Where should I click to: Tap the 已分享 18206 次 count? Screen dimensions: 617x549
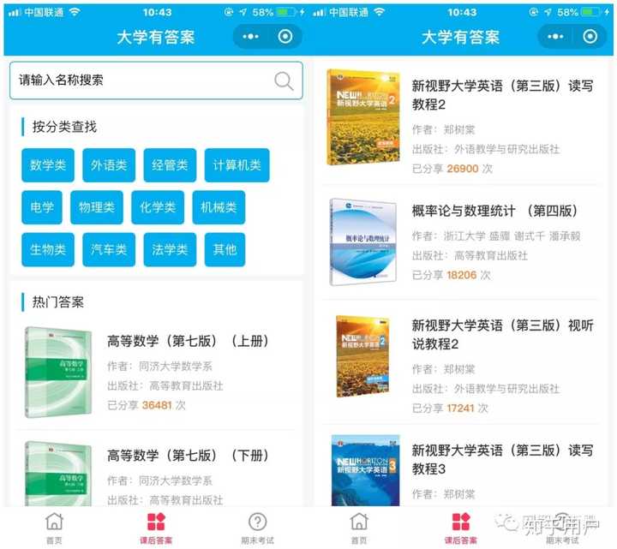451,275
